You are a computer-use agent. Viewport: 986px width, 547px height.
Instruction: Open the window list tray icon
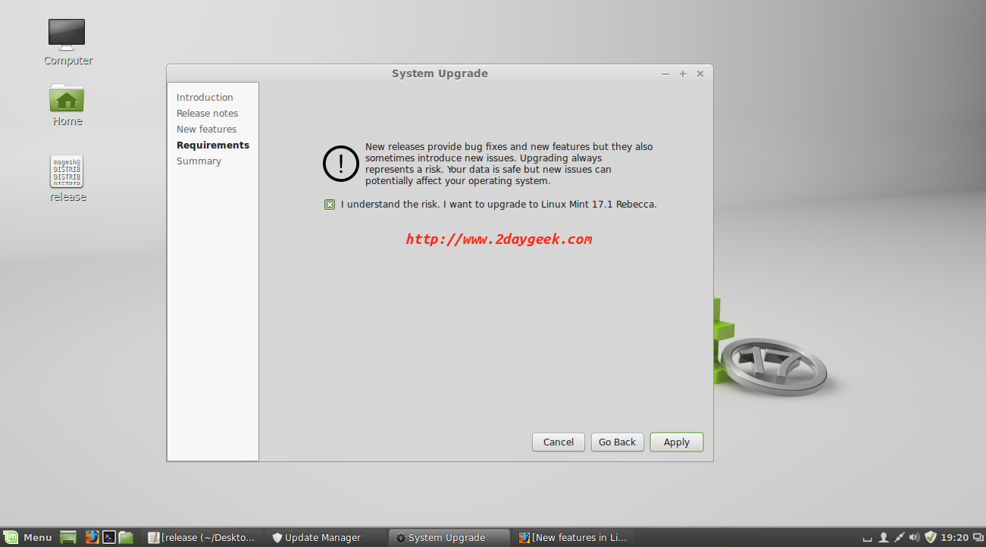[978, 538]
